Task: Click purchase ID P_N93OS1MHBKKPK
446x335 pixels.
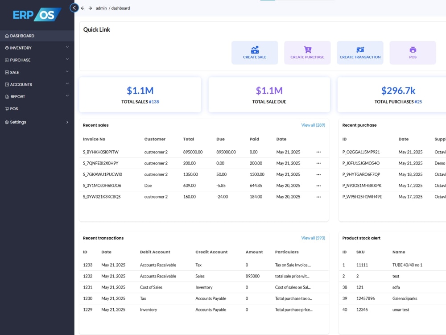Action: coord(362,186)
